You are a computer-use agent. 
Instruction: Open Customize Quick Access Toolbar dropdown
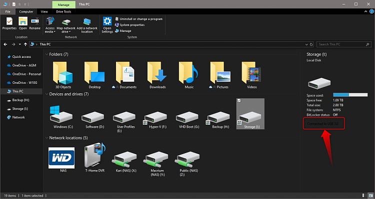(x=25, y=4)
